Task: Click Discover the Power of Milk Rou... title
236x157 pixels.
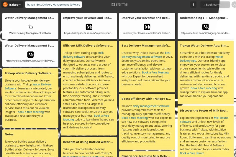Action: tap(204, 110)
